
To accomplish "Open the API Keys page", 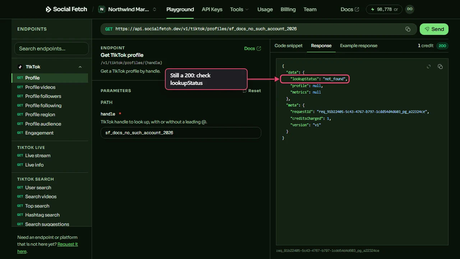I will click(212, 9).
